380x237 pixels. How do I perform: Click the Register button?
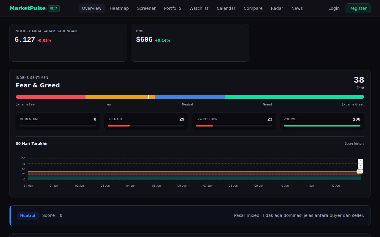tap(358, 8)
